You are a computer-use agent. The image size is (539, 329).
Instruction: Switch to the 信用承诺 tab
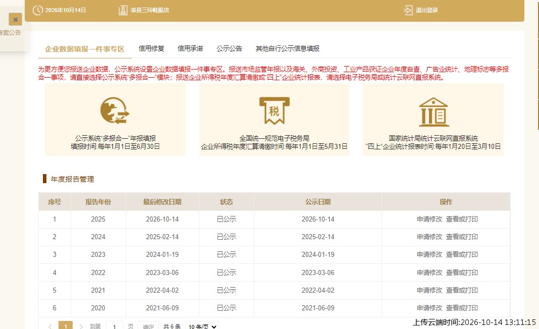tap(190, 48)
